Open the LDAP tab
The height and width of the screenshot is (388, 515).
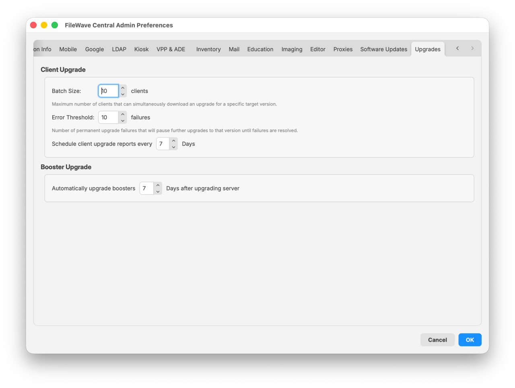pyautogui.click(x=119, y=49)
